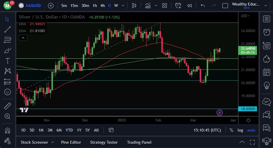The width and height of the screenshot is (273, 148).
Task: Open the ideas lightbulb panel
Action: click(266, 85)
